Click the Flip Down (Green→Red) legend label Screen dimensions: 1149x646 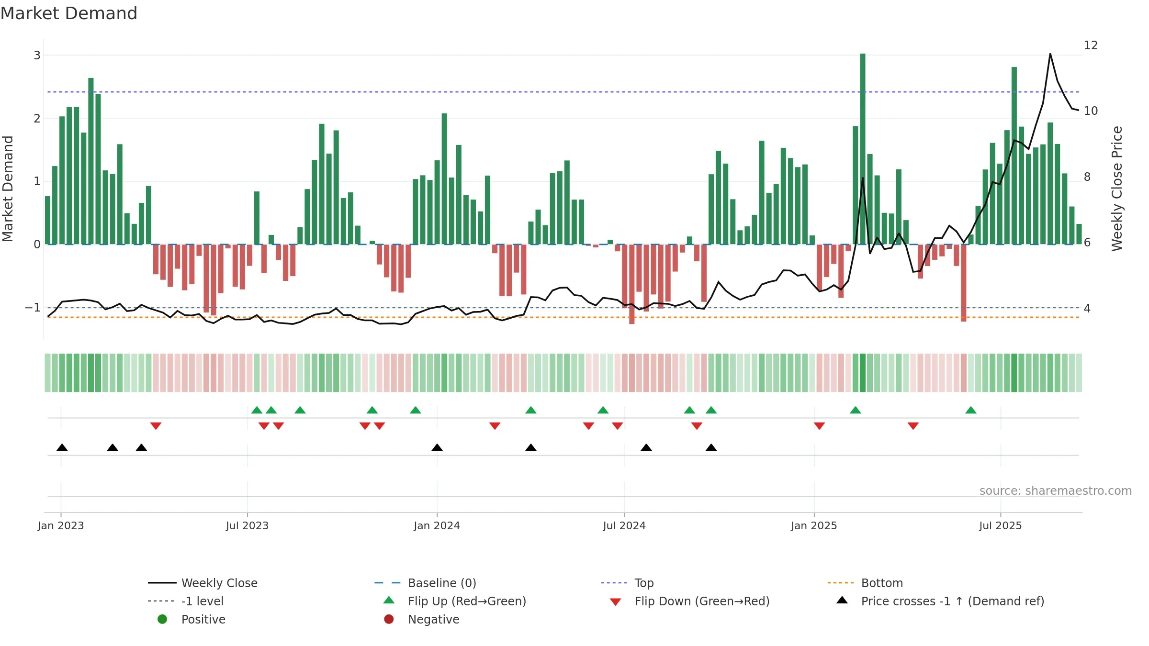point(702,601)
